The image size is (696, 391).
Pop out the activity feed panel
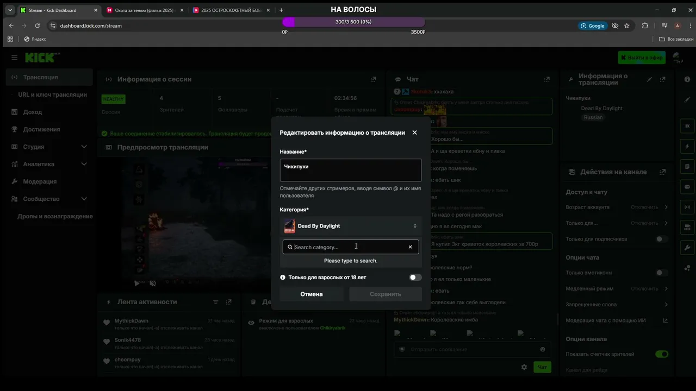pyautogui.click(x=229, y=302)
